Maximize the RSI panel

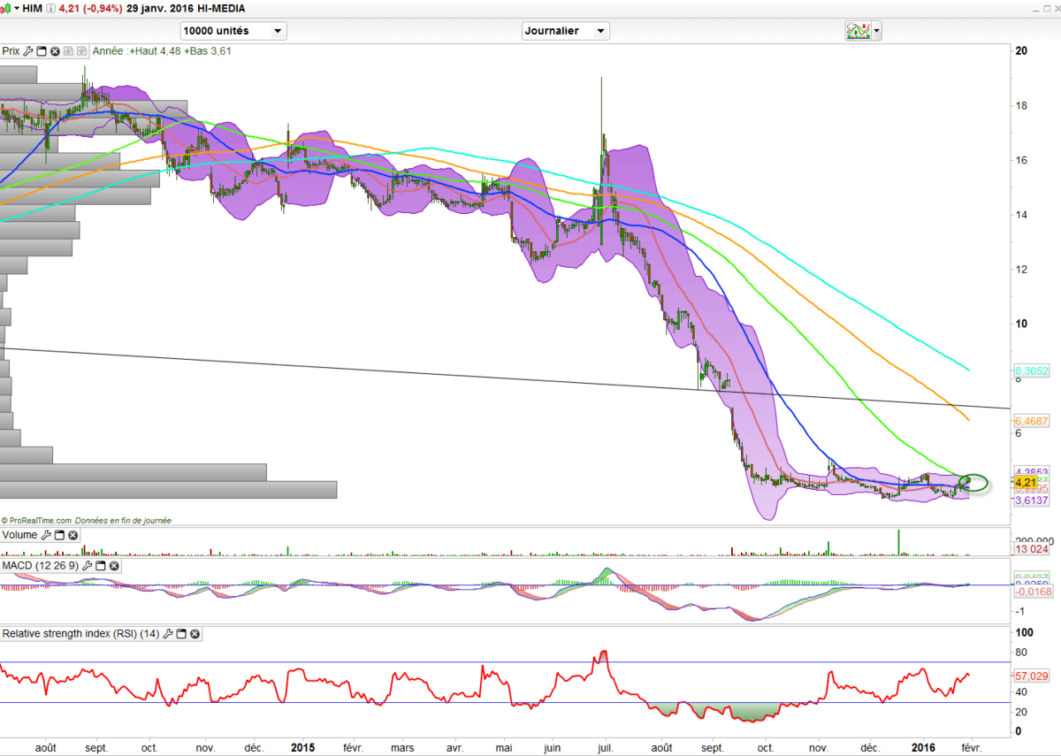coord(181,634)
